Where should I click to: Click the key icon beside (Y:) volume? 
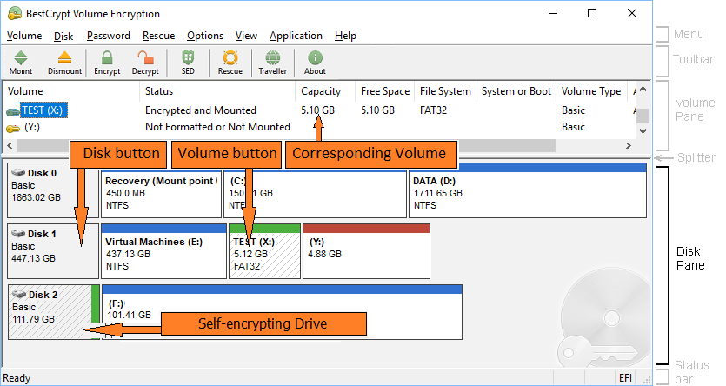13,128
